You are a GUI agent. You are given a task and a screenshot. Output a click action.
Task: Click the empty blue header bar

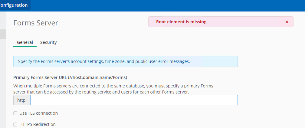(167, 6)
